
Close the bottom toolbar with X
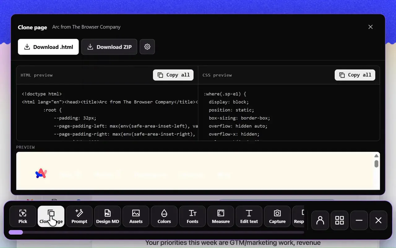pyautogui.click(x=378, y=220)
